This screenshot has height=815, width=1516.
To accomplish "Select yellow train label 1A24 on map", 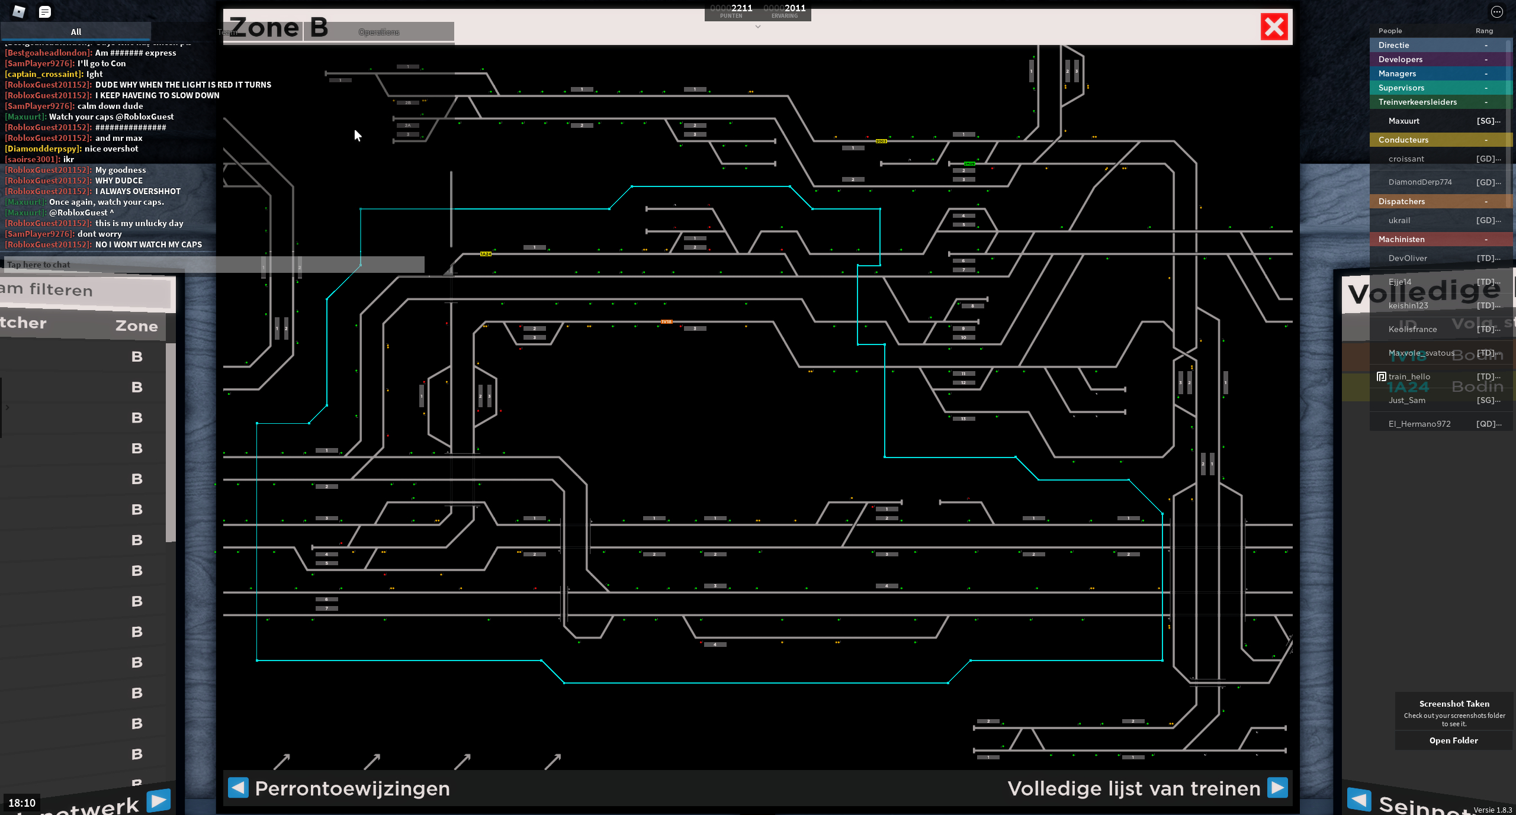I will pyautogui.click(x=486, y=254).
